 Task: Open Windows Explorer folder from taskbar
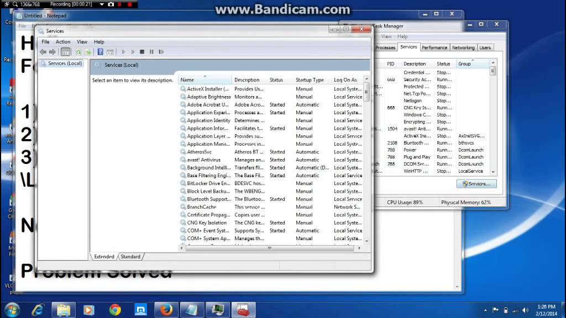point(64,310)
